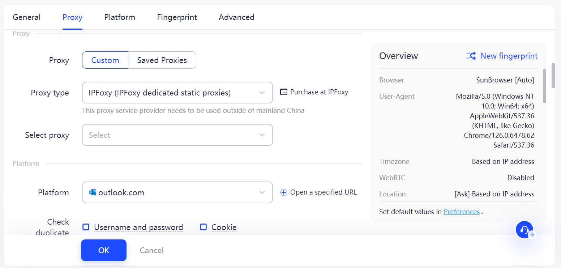Screen dimensions: 561x268
Task: Go to the General tab
Action: coord(26,17)
